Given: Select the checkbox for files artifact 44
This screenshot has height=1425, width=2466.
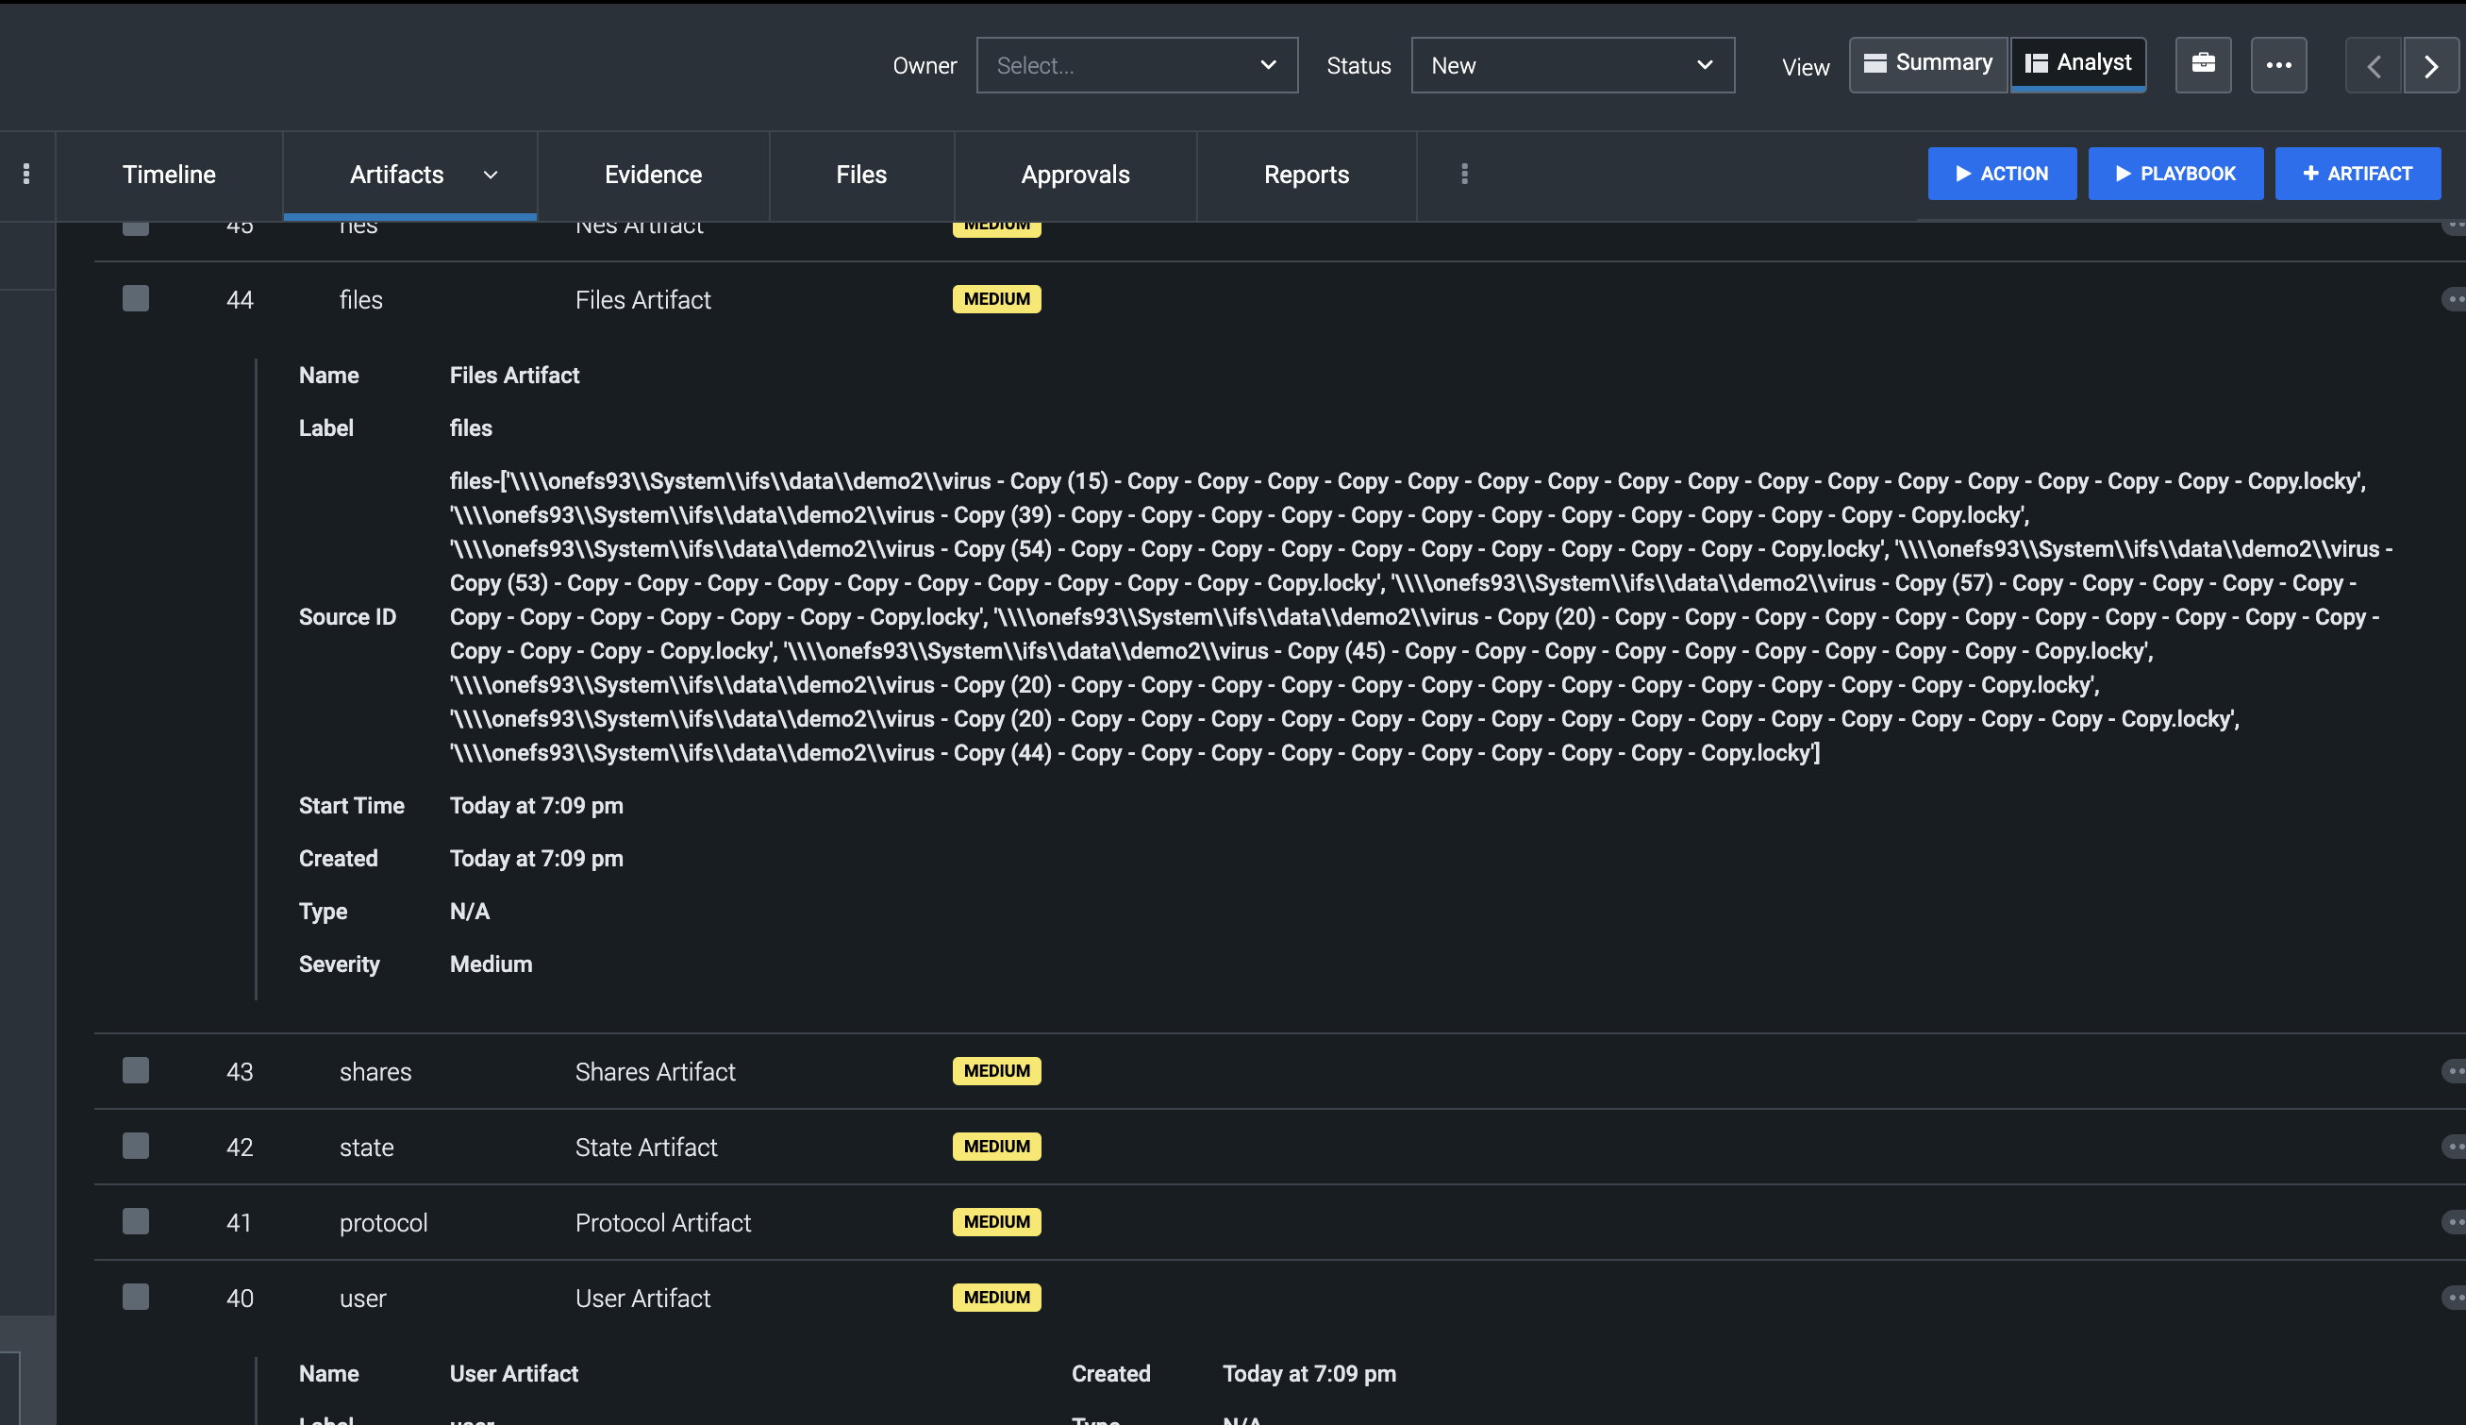Looking at the screenshot, I should coord(135,298).
